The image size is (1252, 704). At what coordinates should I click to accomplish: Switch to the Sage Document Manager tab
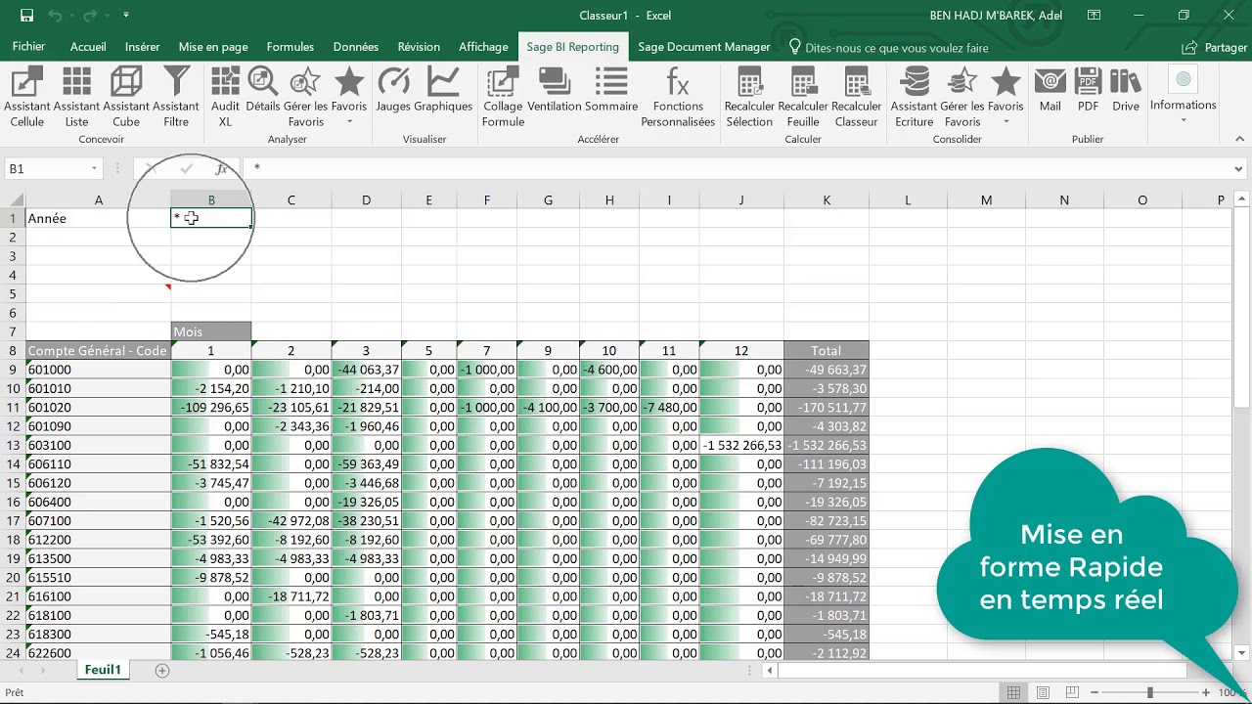tap(703, 46)
